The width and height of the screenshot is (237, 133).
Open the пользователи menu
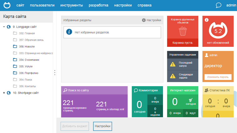tap(42, 5)
